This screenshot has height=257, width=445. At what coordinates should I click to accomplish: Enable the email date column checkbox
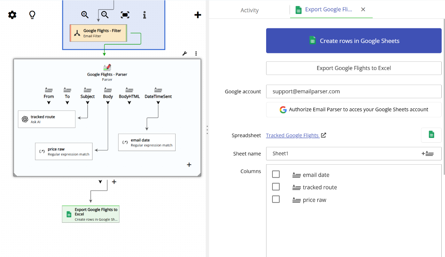(x=276, y=174)
